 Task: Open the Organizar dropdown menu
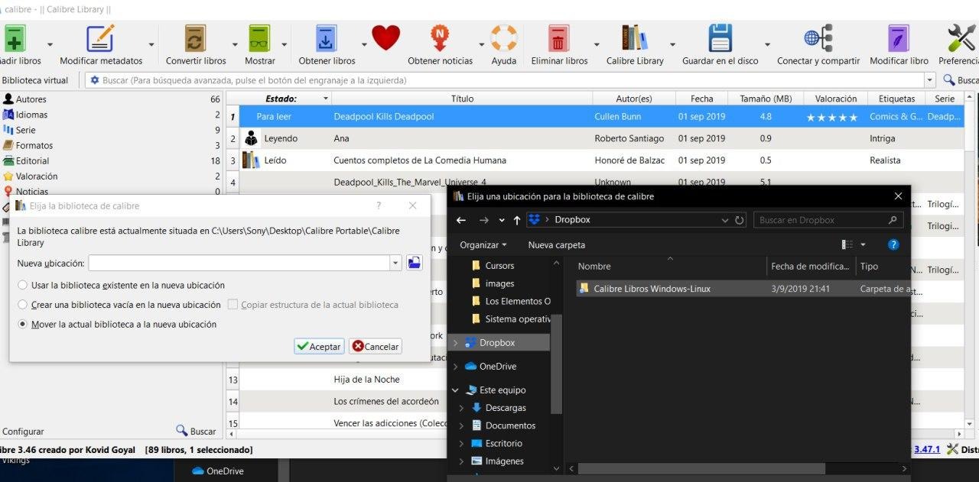pos(483,244)
